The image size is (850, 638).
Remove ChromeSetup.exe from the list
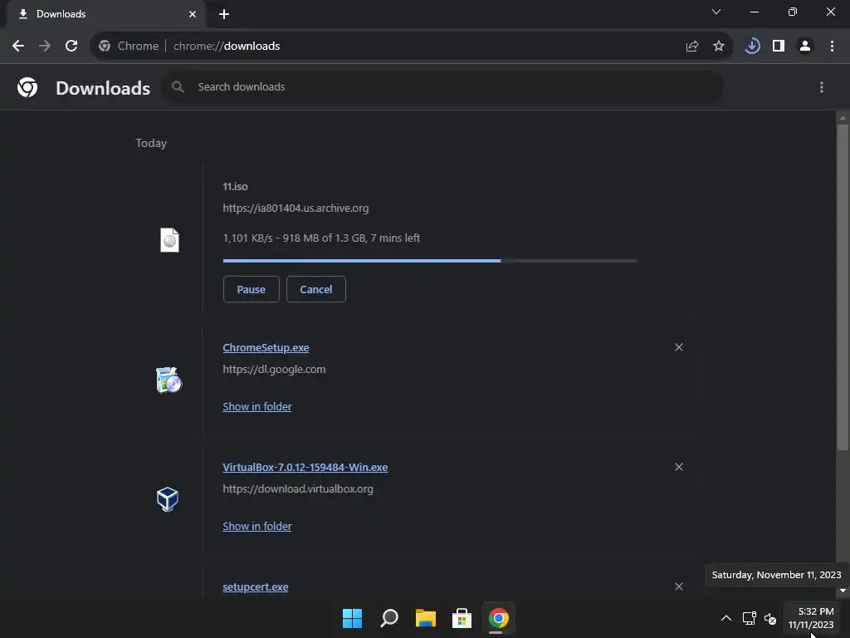point(679,347)
